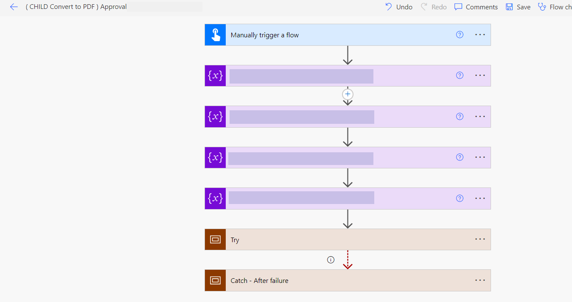Open help for first variable action

click(x=460, y=75)
